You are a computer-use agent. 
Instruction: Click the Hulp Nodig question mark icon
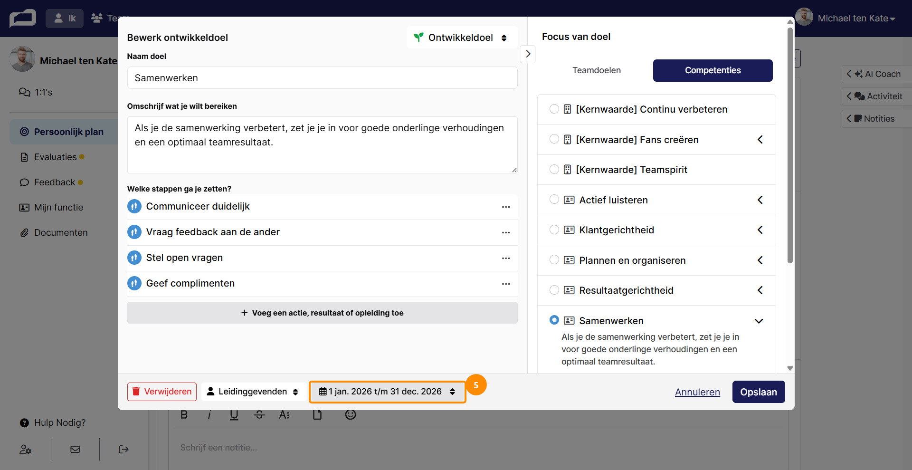pos(24,422)
